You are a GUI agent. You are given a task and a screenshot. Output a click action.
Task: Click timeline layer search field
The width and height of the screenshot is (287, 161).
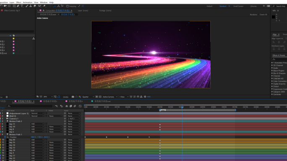click(30, 106)
